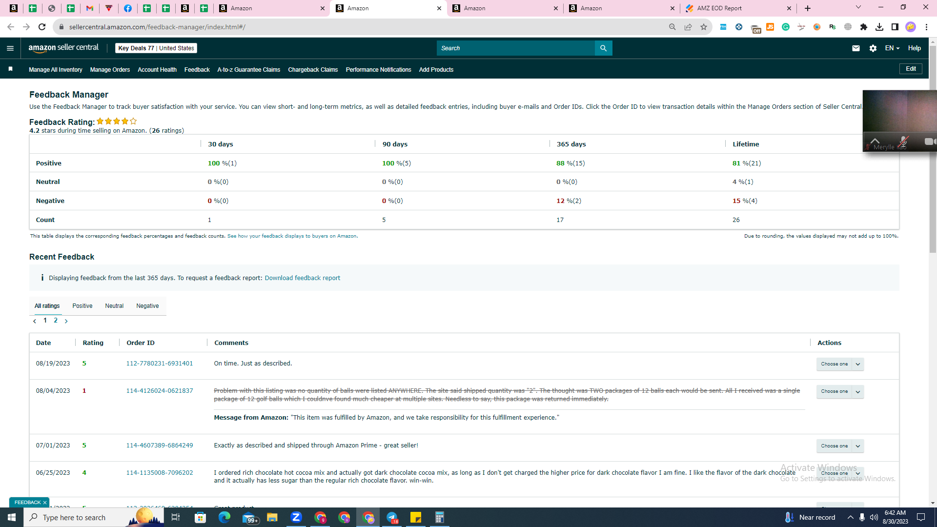Switch to AMZ EOD Report tab
This screenshot has height=527, width=937.
(738, 8)
